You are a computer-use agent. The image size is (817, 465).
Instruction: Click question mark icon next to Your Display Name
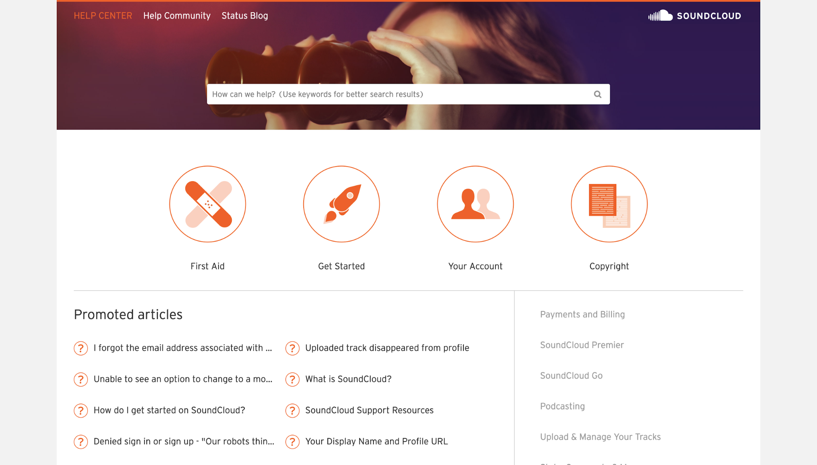[293, 441]
